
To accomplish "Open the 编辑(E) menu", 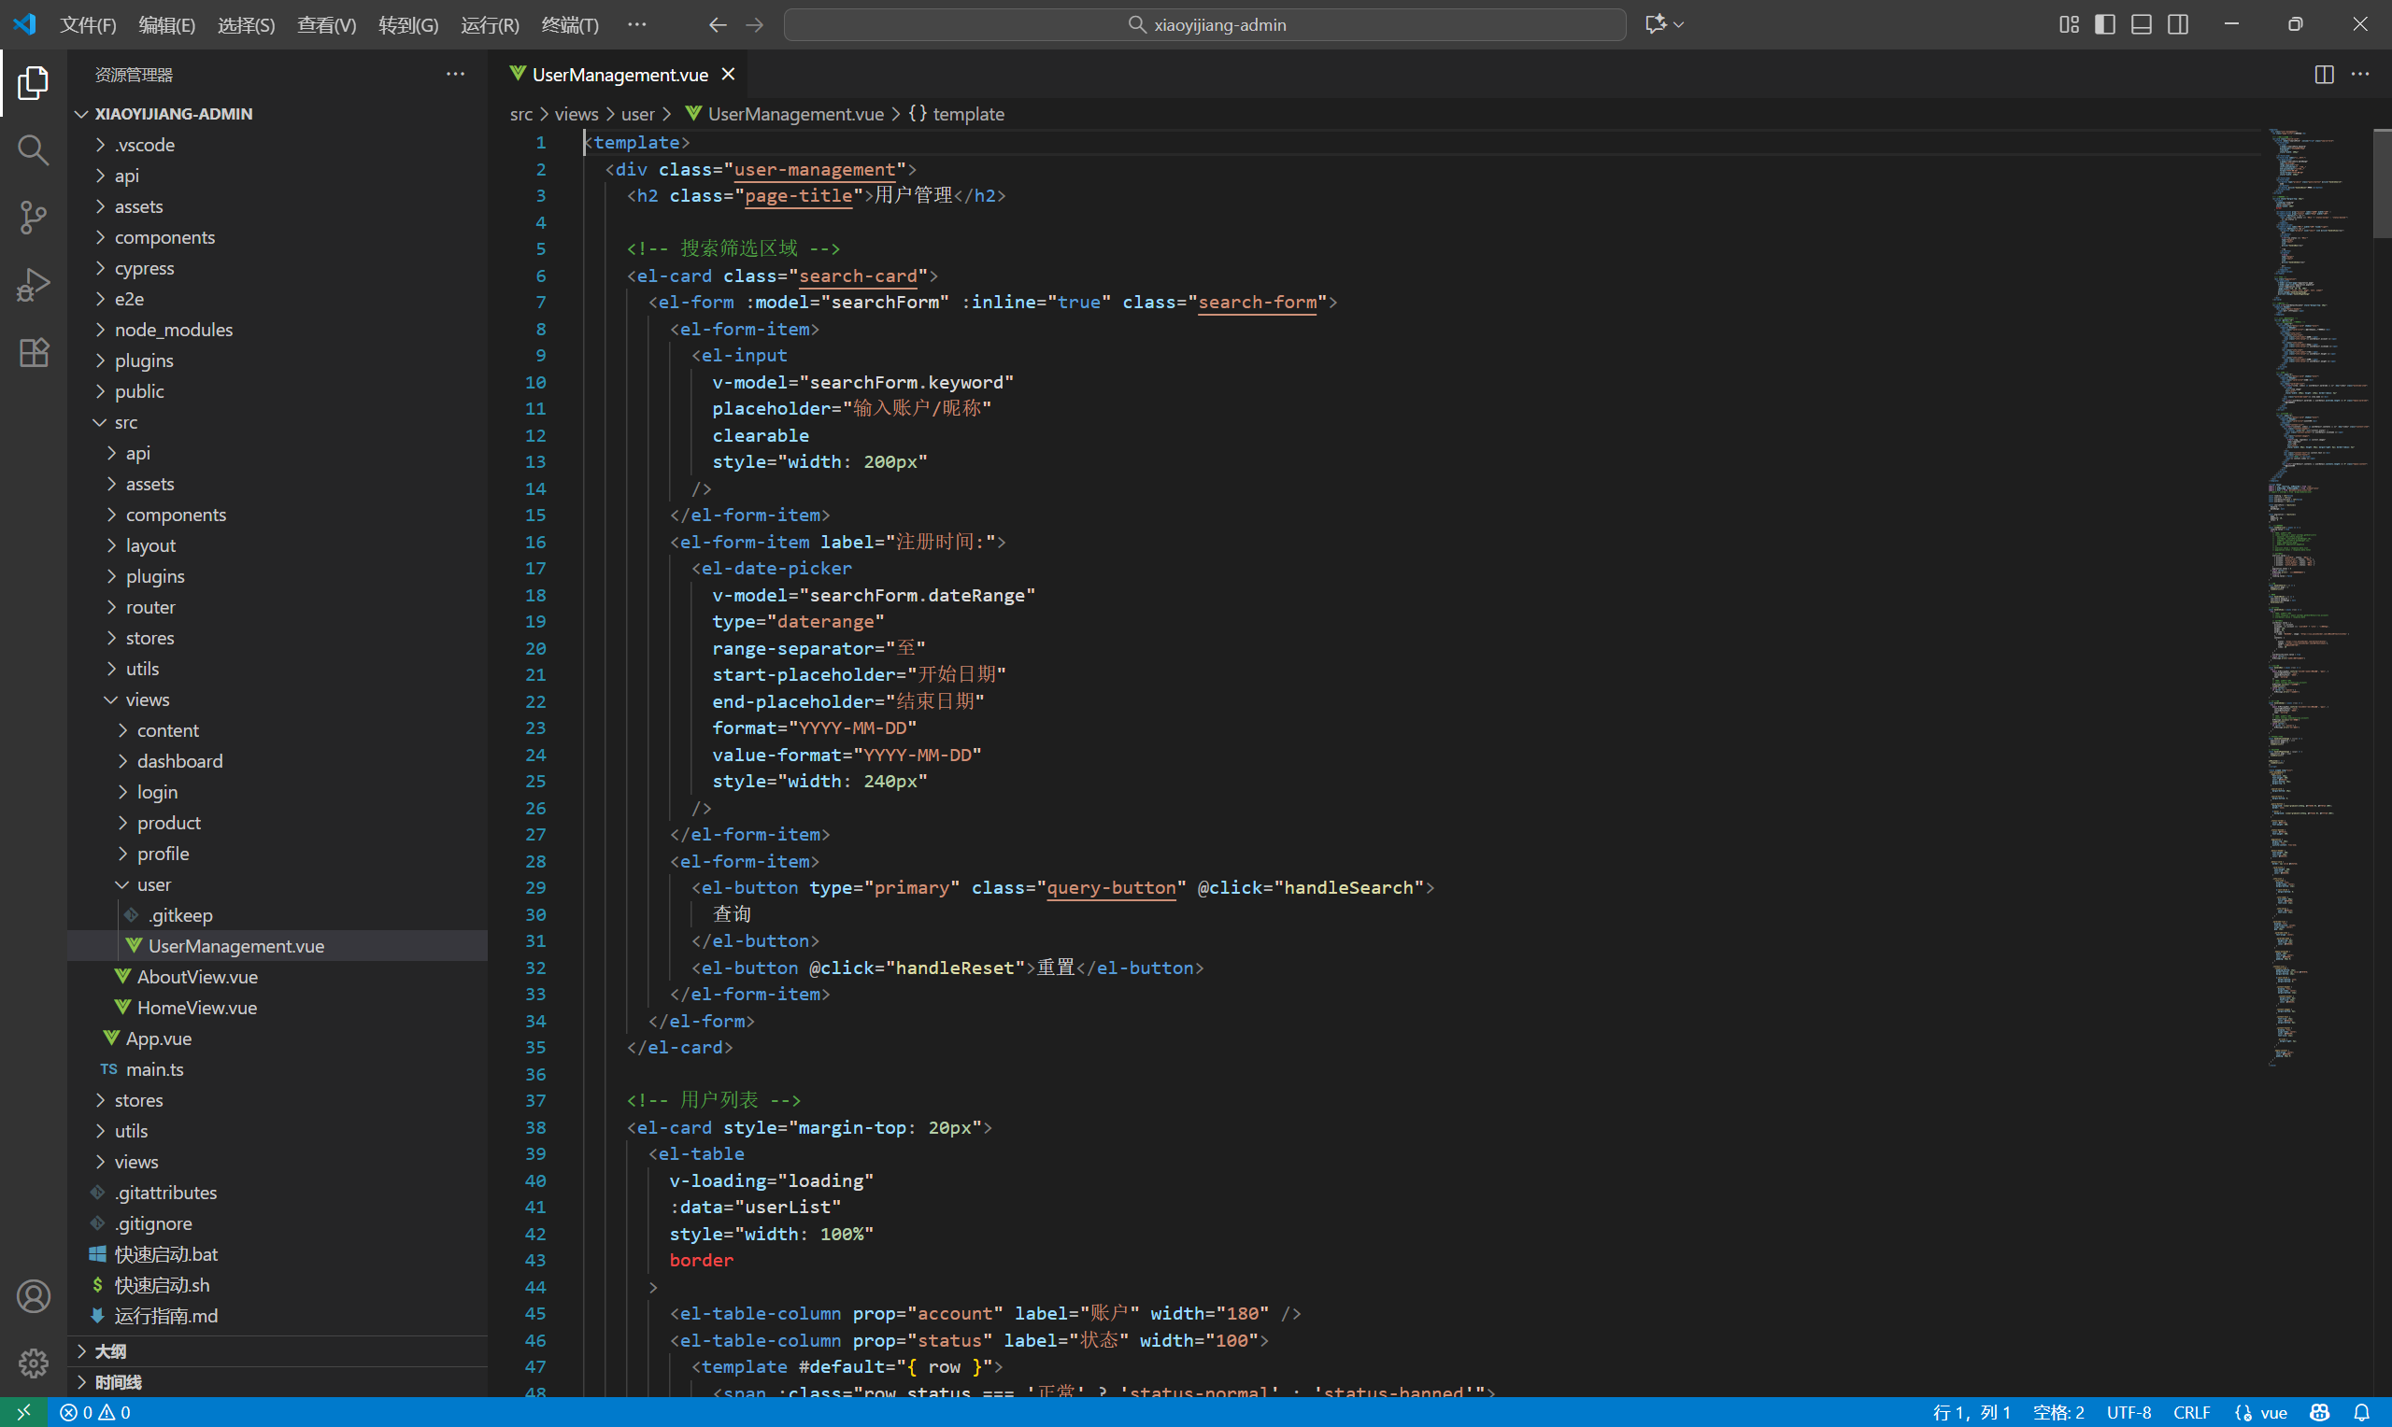I will [166, 25].
